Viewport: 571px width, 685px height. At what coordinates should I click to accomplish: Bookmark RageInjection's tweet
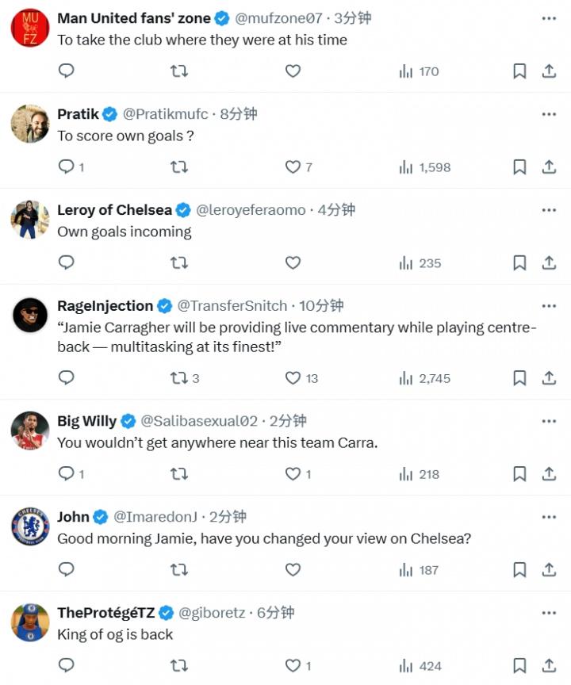coord(519,378)
